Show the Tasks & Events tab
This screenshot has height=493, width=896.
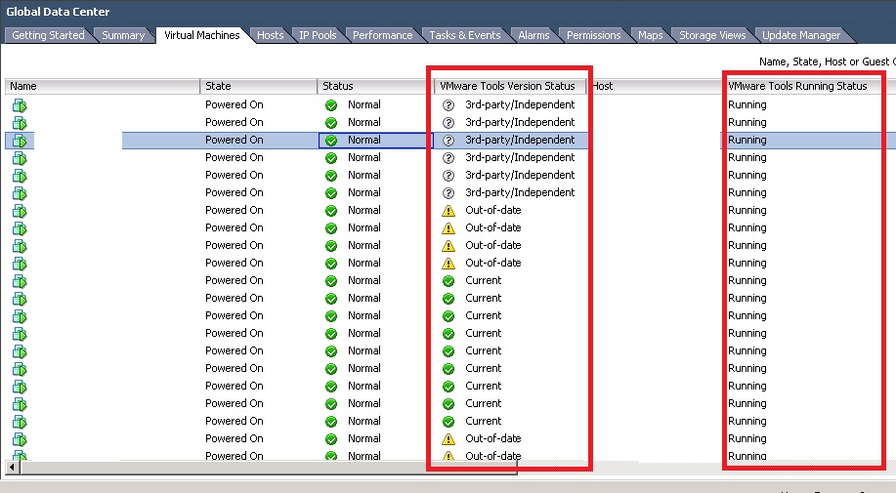(x=464, y=35)
